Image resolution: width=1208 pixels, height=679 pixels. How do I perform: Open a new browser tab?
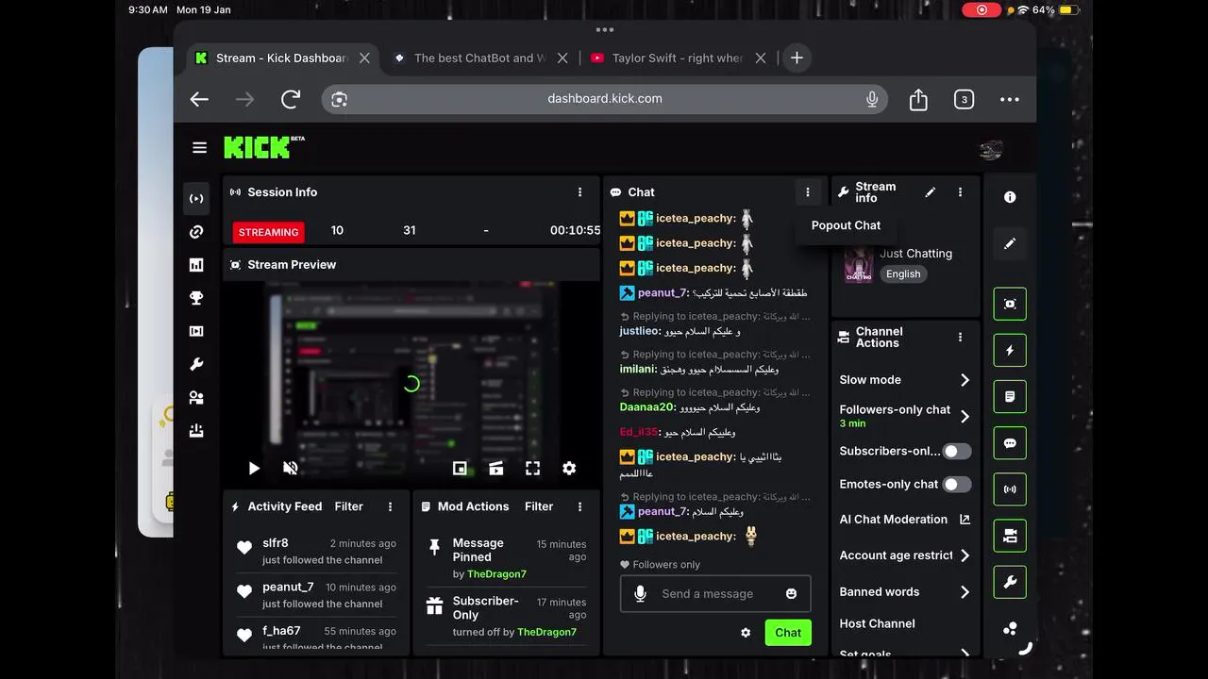(797, 58)
